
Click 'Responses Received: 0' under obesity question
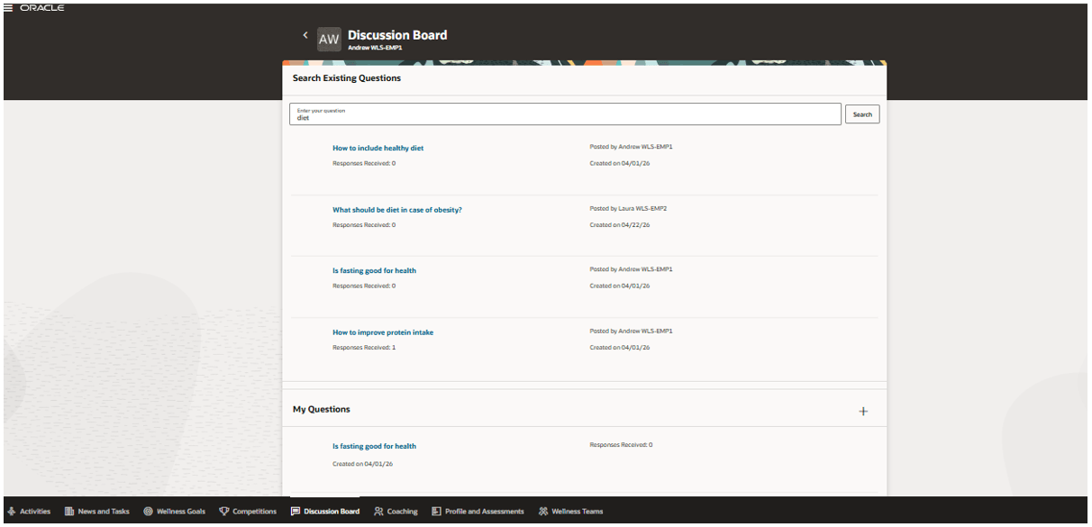[x=364, y=225]
